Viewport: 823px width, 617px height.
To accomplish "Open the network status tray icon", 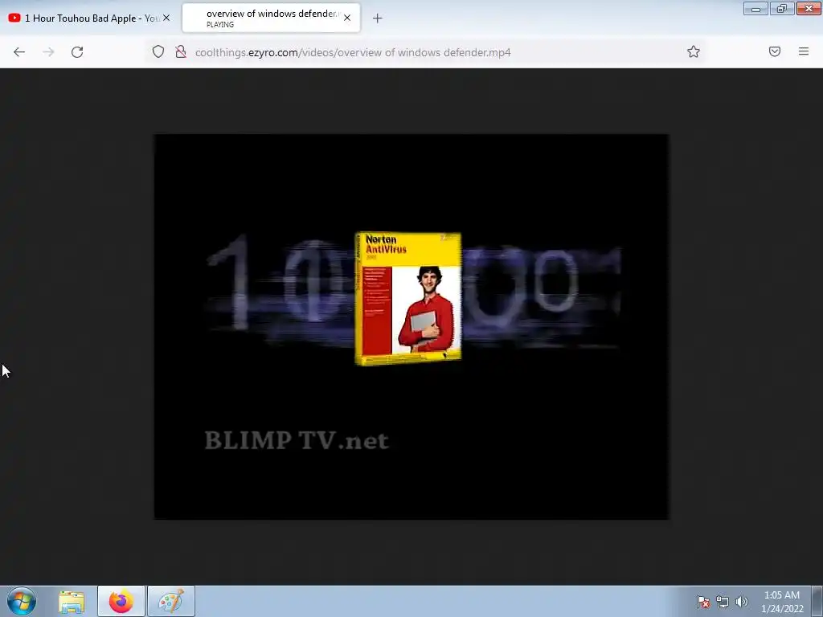I will pos(723,602).
